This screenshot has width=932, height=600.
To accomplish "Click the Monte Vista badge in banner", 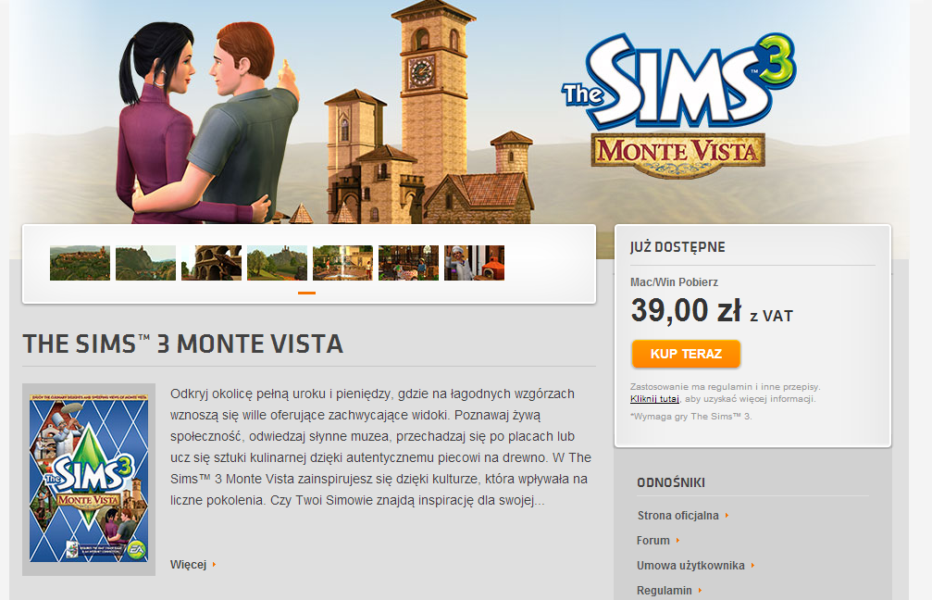I will 677,154.
